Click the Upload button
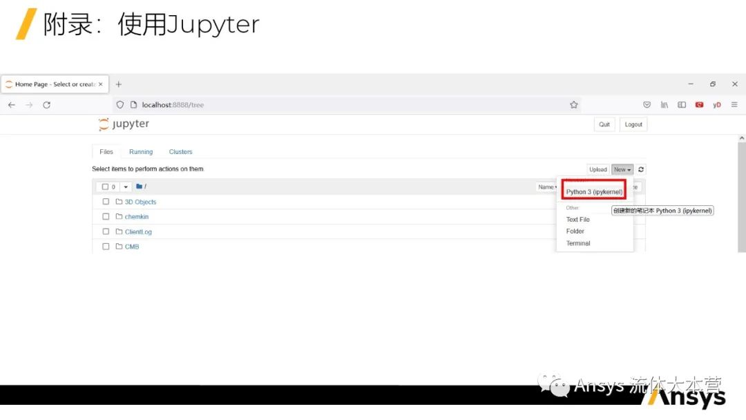Viewport: 746px width, 420px height. (598, 169)
